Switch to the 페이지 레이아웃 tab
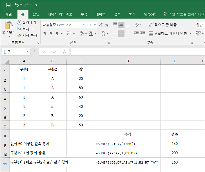Image resolution: width=205 pixels, height=172 pixels. [60, 14]
